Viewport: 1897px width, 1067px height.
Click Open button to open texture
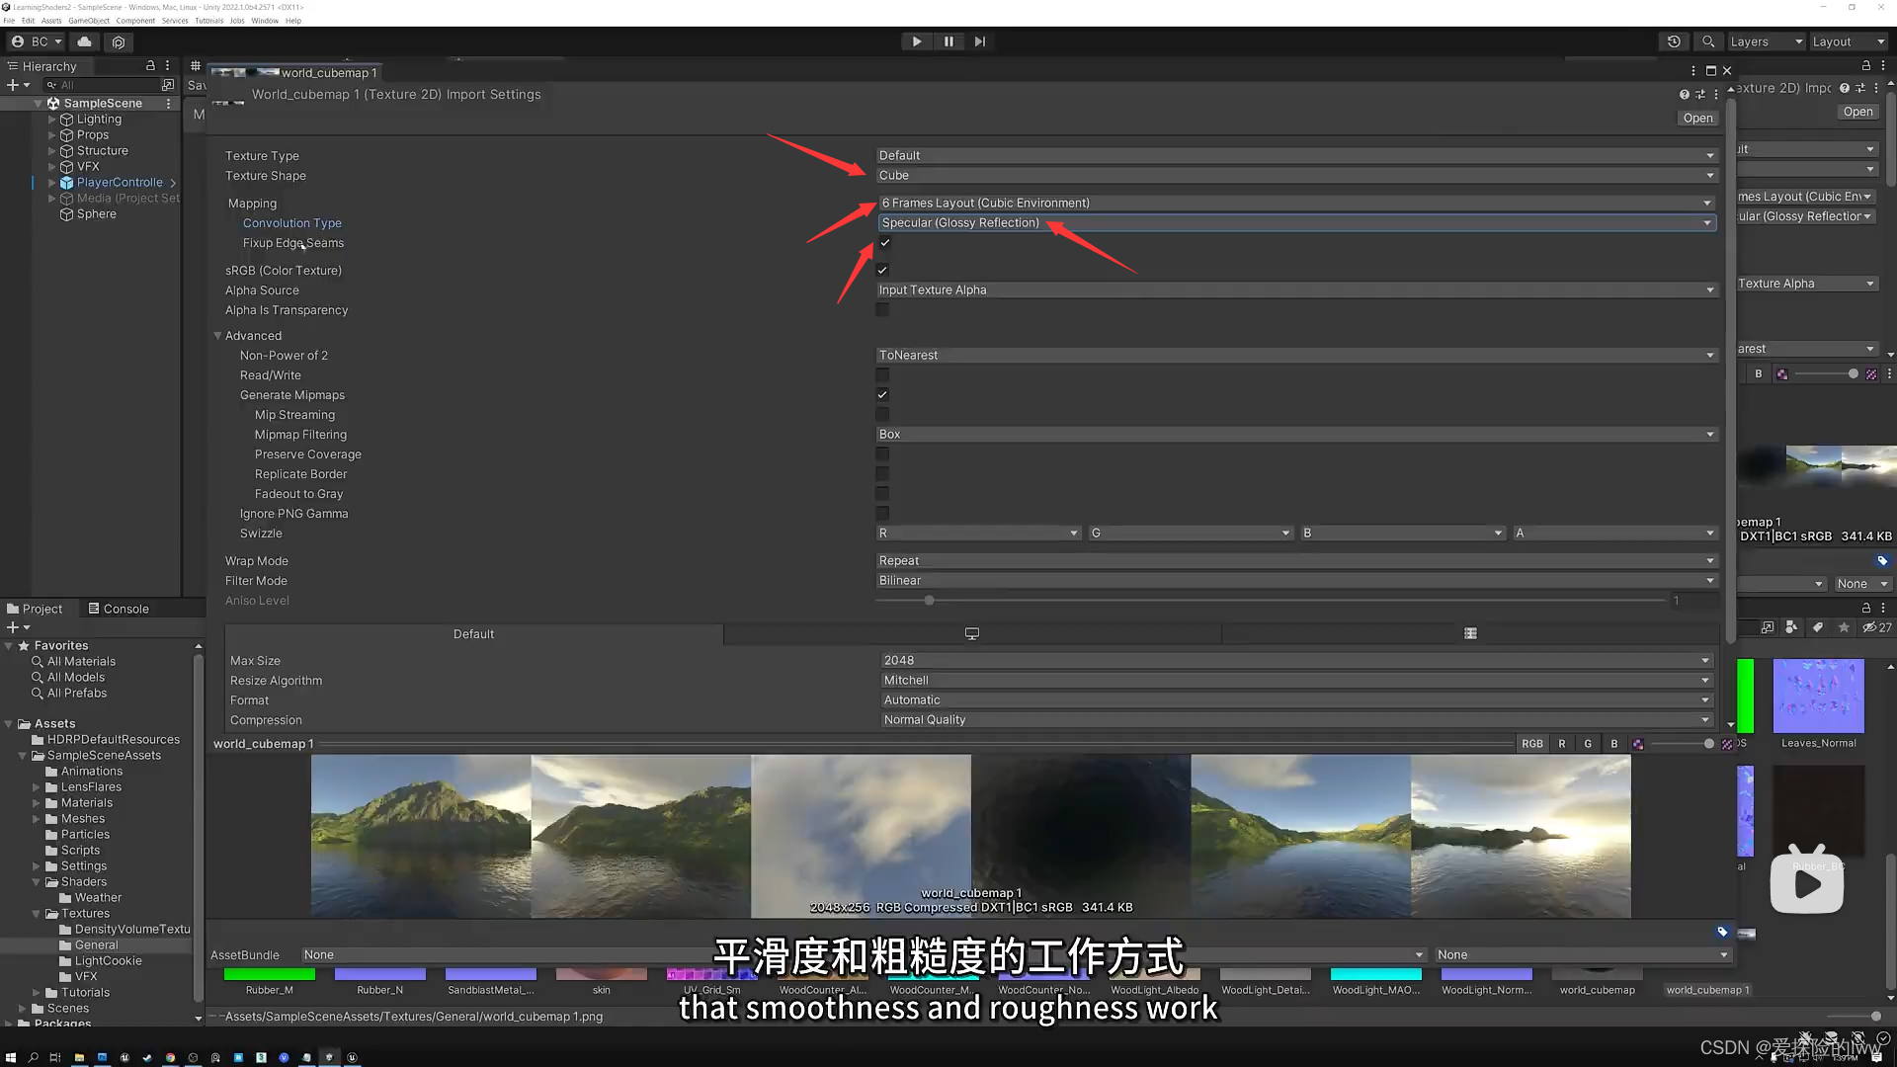click(1697, 116)
